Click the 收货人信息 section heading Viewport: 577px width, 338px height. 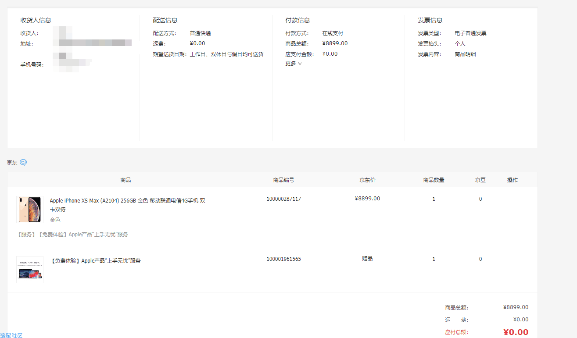coord(36,20)
